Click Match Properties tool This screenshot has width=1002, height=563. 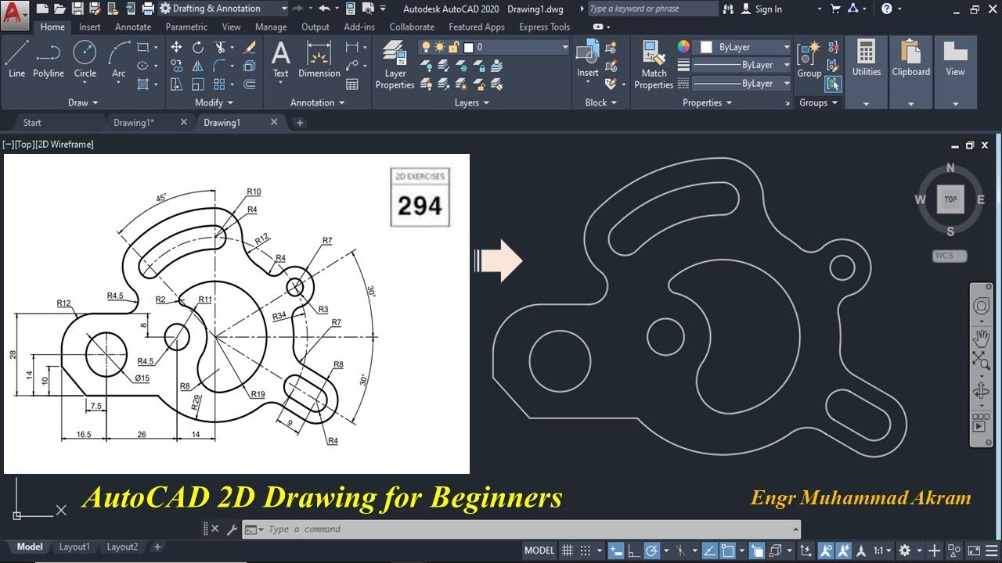654,65
